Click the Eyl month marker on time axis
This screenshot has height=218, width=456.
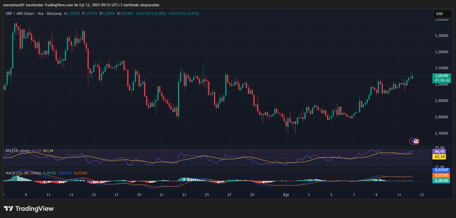coord(286,195)
